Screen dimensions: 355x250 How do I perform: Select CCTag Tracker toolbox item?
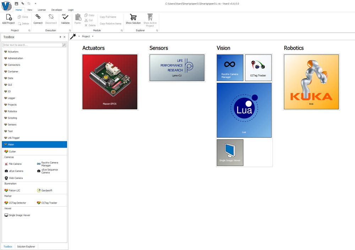click(x=47, y=203)
